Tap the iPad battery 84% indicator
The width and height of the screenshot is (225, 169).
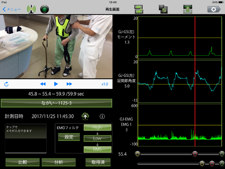218,2
